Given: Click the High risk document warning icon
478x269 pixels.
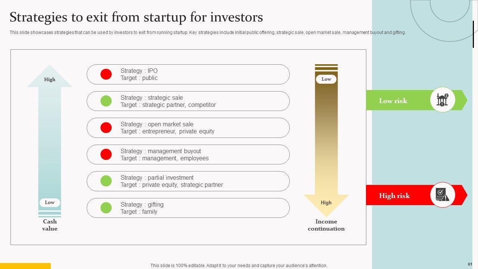Looking at the screenshot, I should 443,195.
